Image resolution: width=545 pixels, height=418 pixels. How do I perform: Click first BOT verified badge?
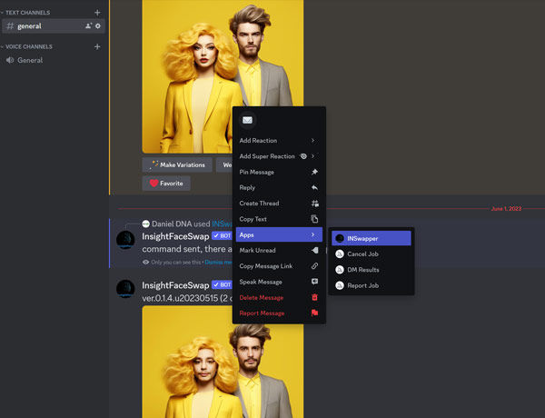coord(222,235)
